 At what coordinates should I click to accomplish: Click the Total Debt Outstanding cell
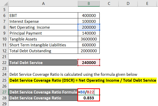(x=43, y=51)
